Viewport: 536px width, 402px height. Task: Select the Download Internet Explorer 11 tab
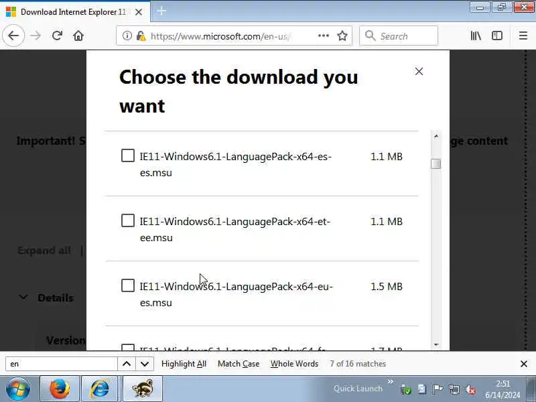tap(75, 11)
